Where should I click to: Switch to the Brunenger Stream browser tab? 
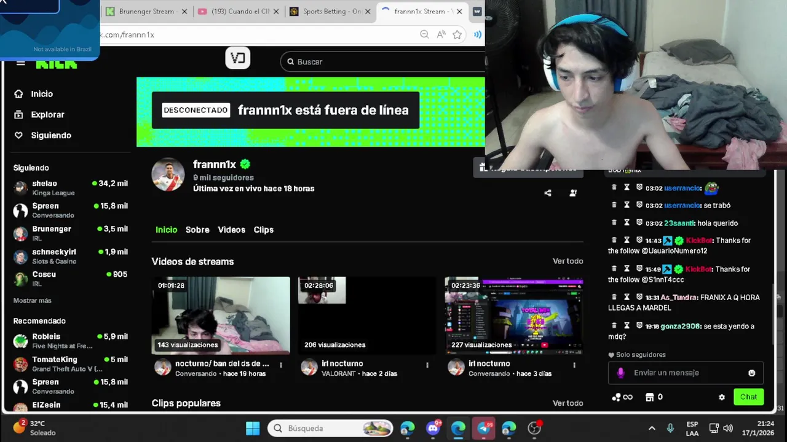[x=146, y=11]
